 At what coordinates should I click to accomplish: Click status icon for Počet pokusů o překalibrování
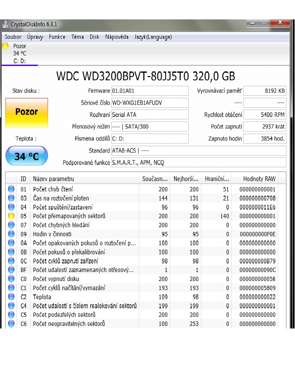[x=11, y=252]
